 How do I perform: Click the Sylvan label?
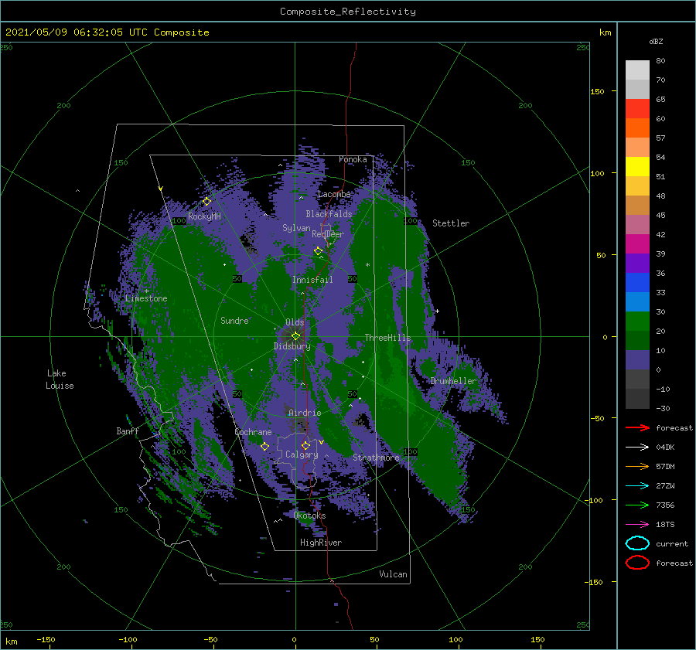coord(296,228)
